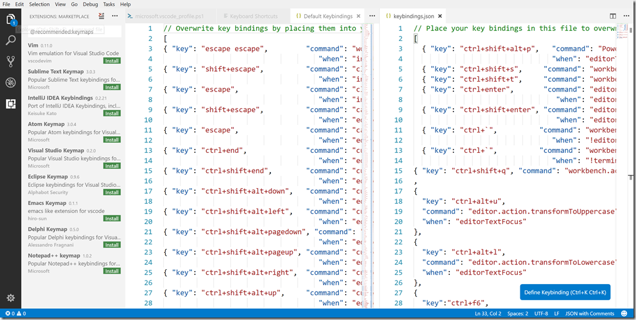Install Sublime Text Keymap extension

(111, 87)
